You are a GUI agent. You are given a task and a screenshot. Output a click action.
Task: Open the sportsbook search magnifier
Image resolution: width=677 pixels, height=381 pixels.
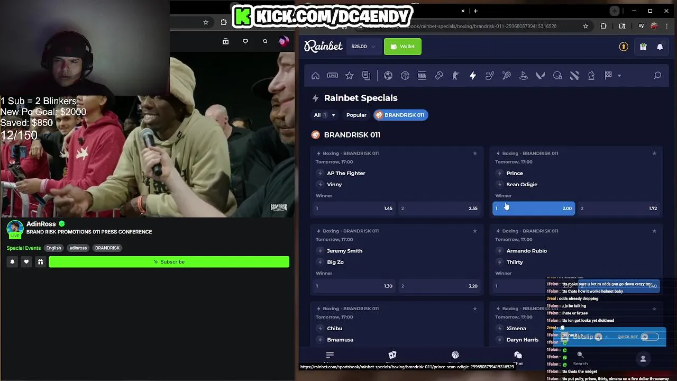657,76
